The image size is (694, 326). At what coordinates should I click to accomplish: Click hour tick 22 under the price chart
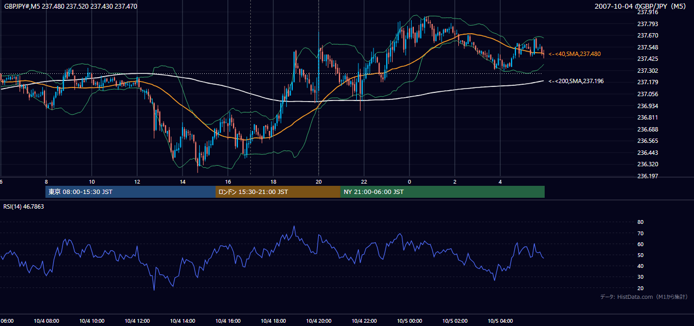tap(364, 182)
